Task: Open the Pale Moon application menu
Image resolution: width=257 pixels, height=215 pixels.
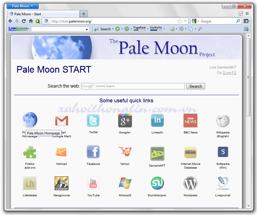Action: point(23,6)
